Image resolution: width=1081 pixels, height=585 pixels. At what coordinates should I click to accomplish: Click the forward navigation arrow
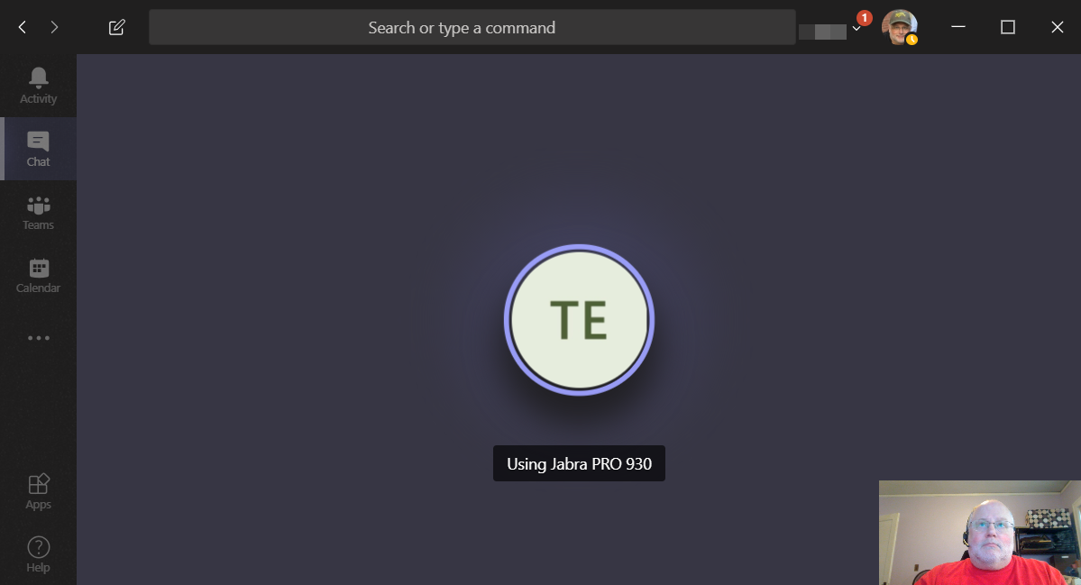pyautogui.click(x=54, y=27)
